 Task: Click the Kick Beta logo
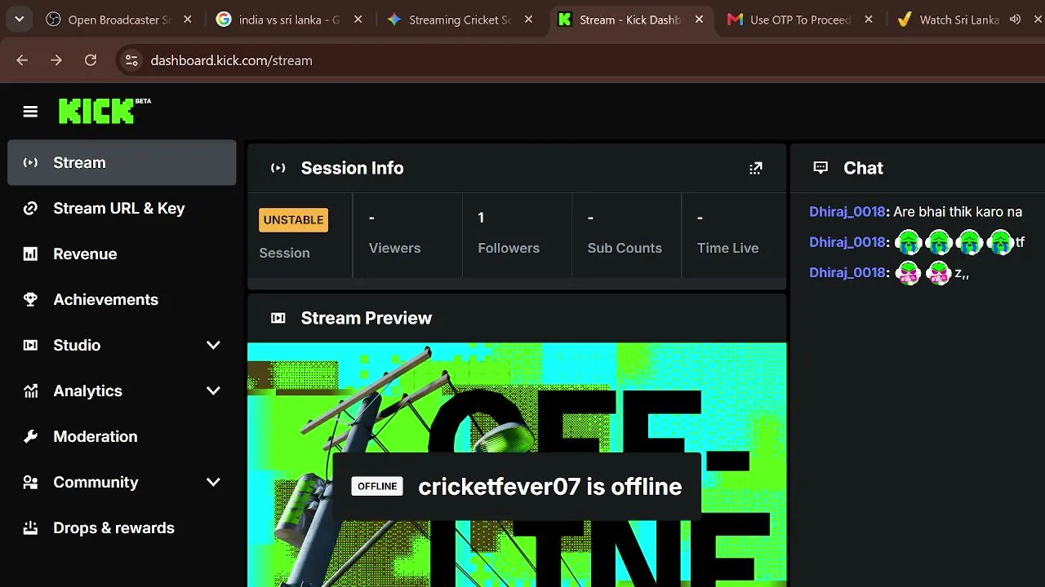coord(104,111)
